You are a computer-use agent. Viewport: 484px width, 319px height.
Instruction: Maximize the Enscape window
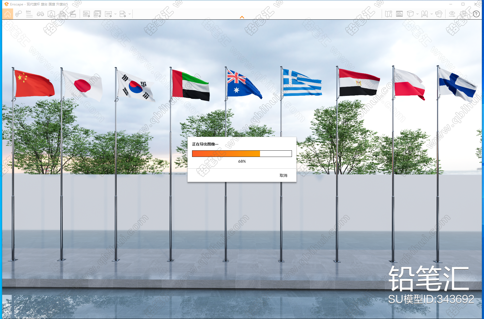(463, 4)
